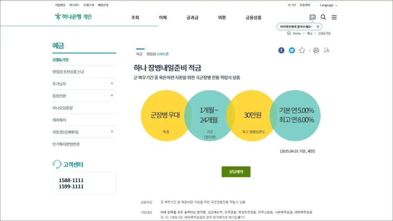Screen dimensions: 393x221
Task: Open the HAI chatbot icon
Action: [312, 17]
